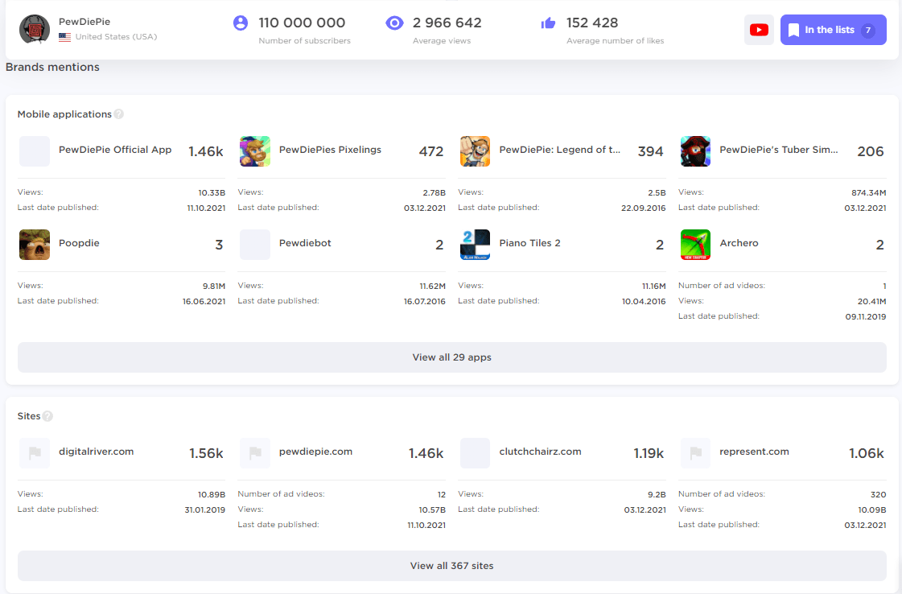Click the lists count badge 7
The width and height of the screenshot is (902, 594).
tap(868, 30)
